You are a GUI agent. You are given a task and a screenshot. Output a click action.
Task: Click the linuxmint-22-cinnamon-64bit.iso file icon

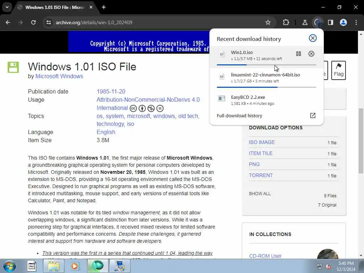[222, 76]
